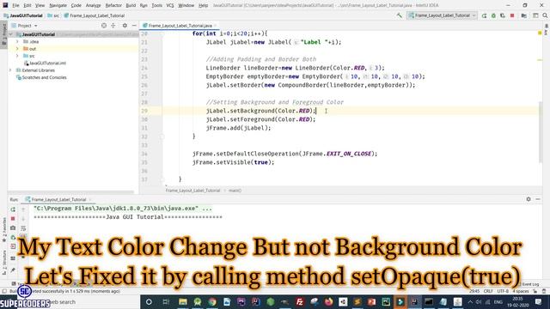Screen dimensions: 550x309
Task: Click the Build project hammer icon
Action: [x=399, y=15]
